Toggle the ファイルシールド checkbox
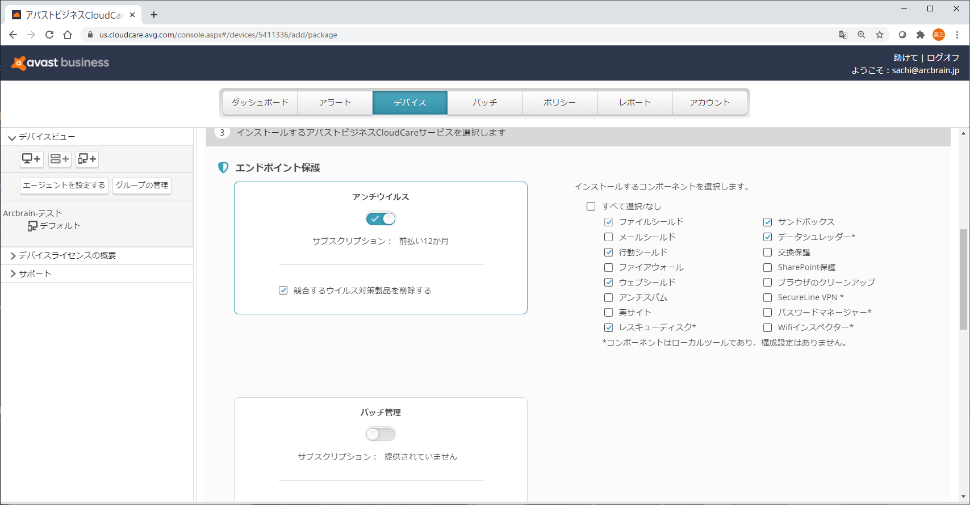 click(609, 222)
